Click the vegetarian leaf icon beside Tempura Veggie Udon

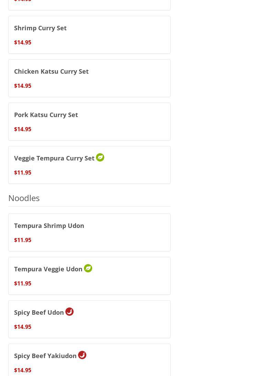tap(88, 268)
